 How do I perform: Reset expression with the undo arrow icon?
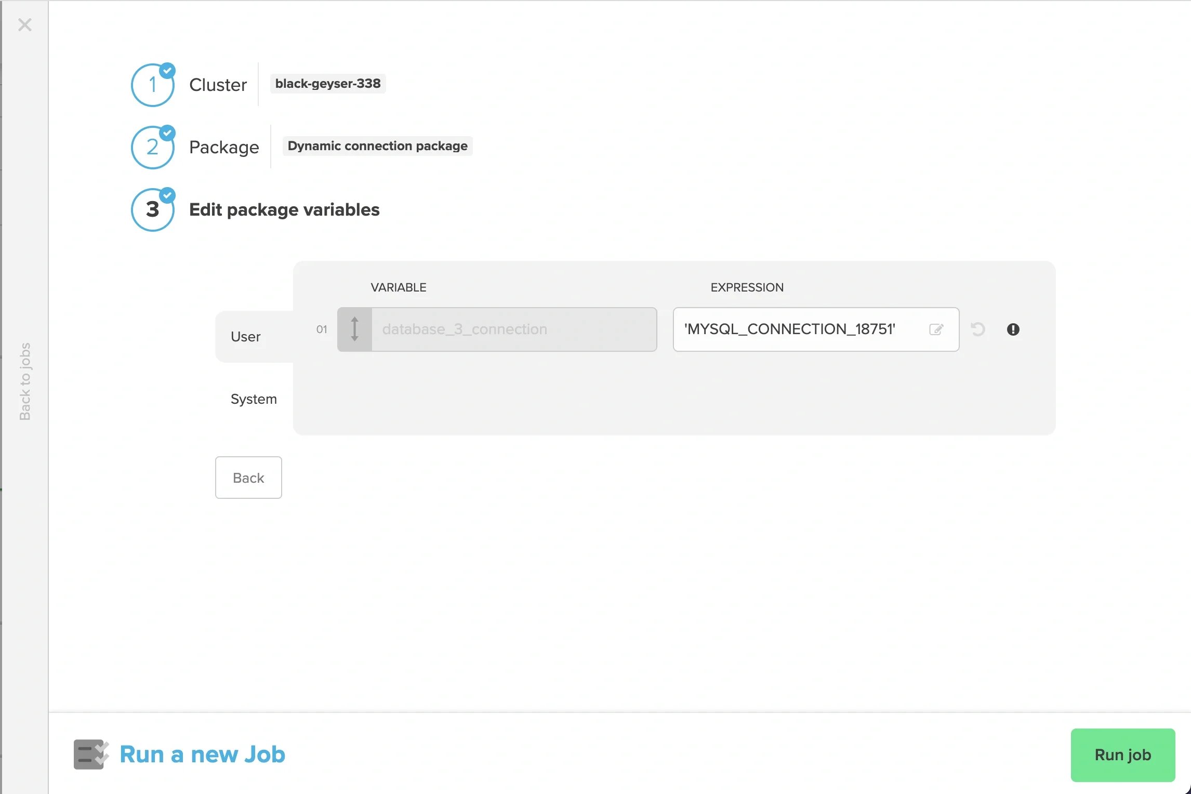(978, 329)
